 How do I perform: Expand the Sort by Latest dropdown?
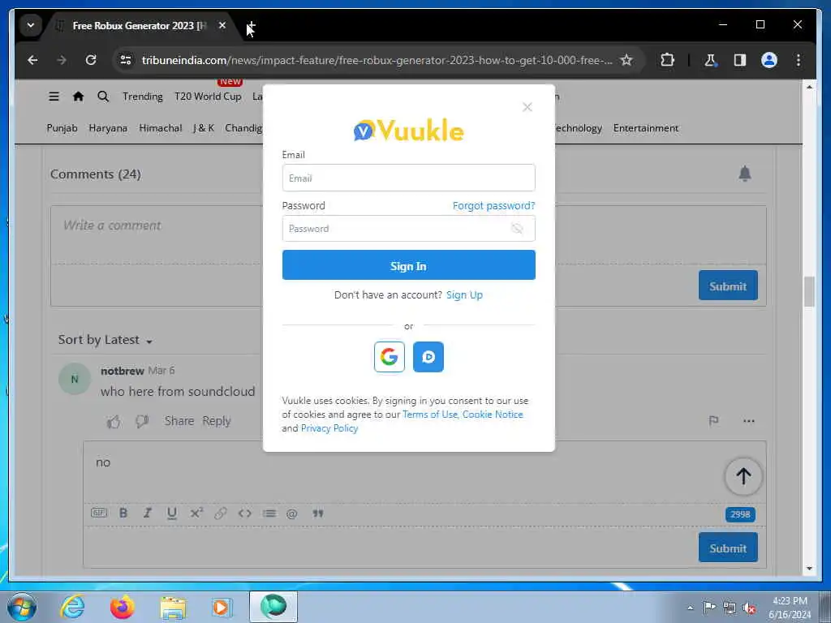click(x=105, y=340)
